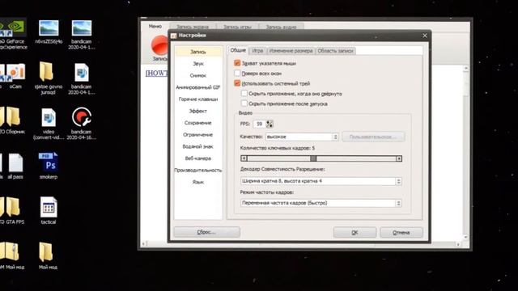
Task: Enable Поверх всех окон checkbox
Action: (x=237, y=74)
